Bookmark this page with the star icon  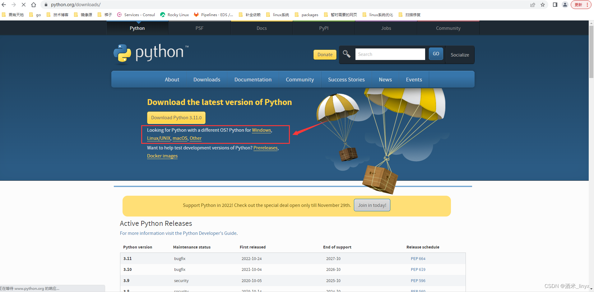click(543, 5)
